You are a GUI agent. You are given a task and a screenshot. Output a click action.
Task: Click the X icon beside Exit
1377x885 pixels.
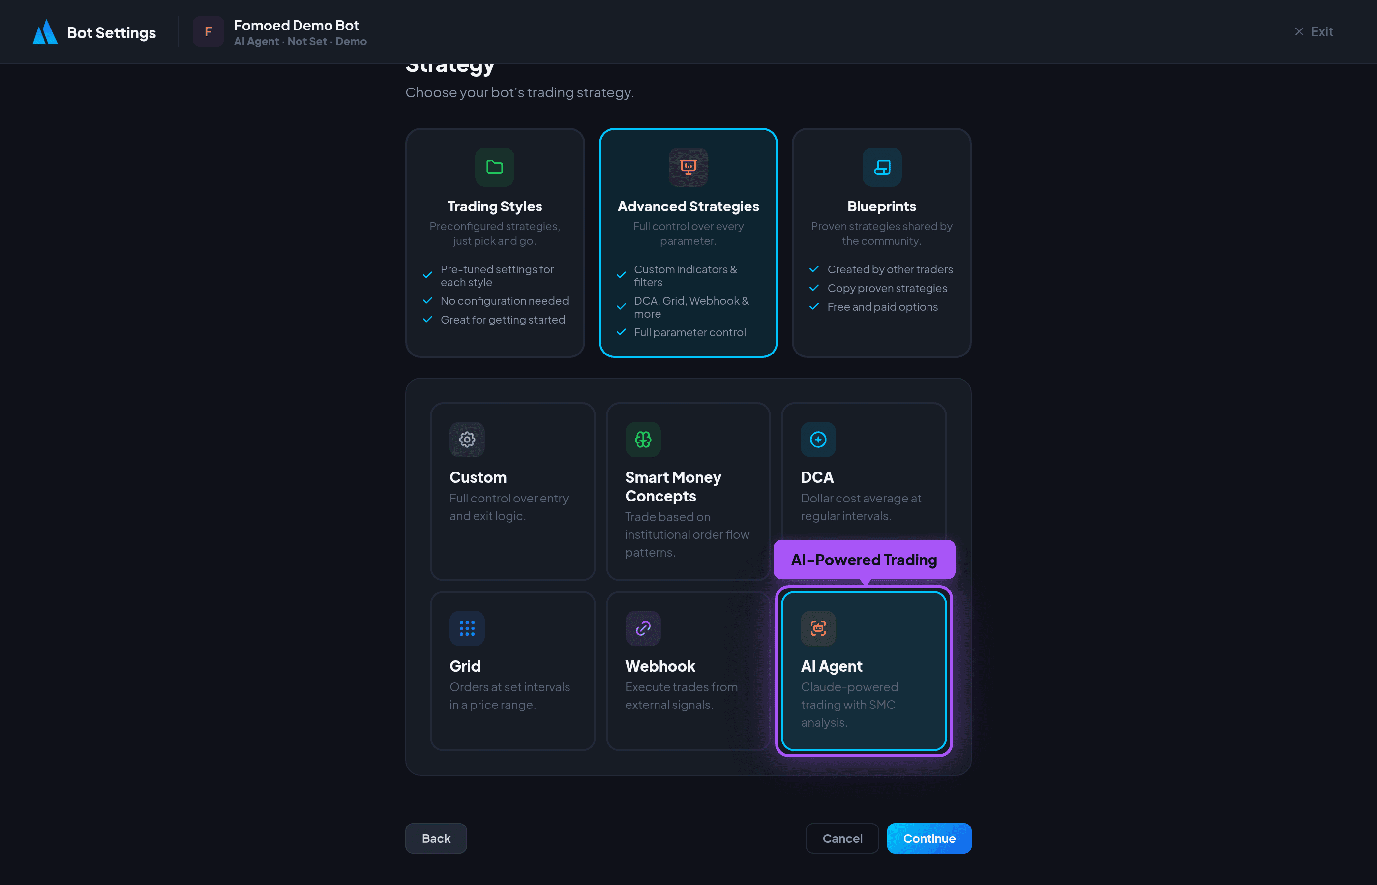click(x=1299, y=31)
